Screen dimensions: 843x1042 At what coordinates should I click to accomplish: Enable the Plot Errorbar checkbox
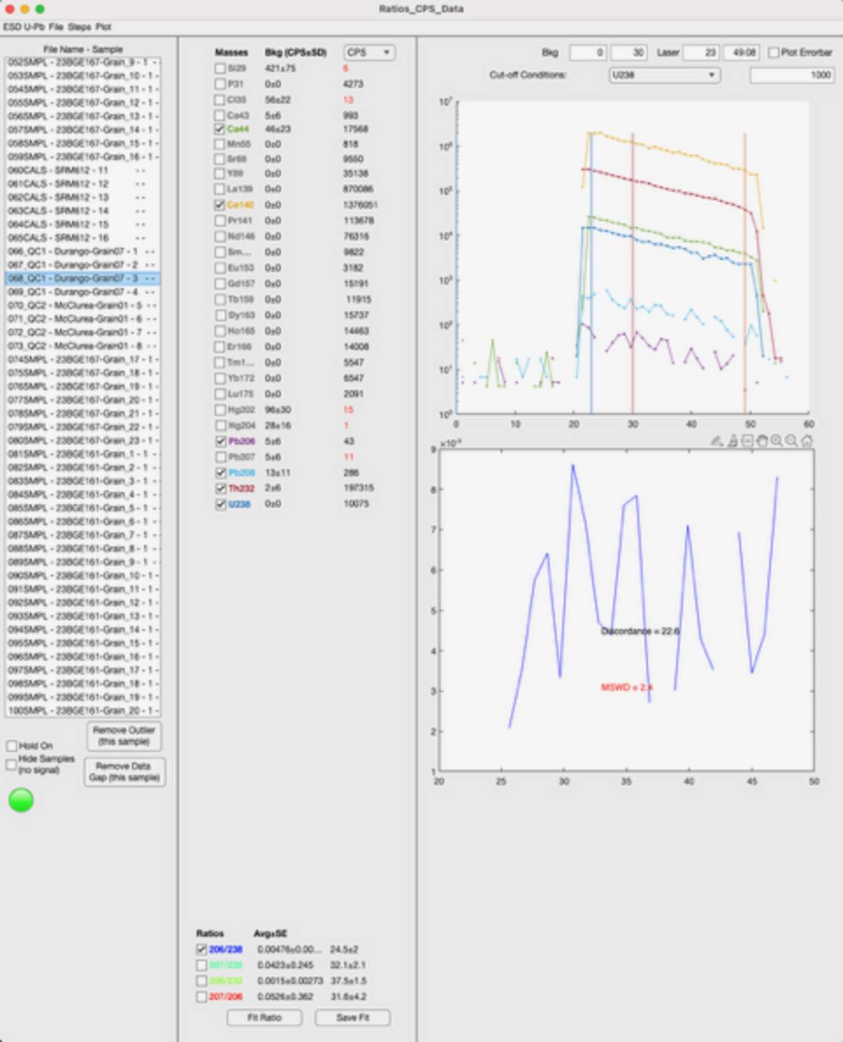point(774,52)
